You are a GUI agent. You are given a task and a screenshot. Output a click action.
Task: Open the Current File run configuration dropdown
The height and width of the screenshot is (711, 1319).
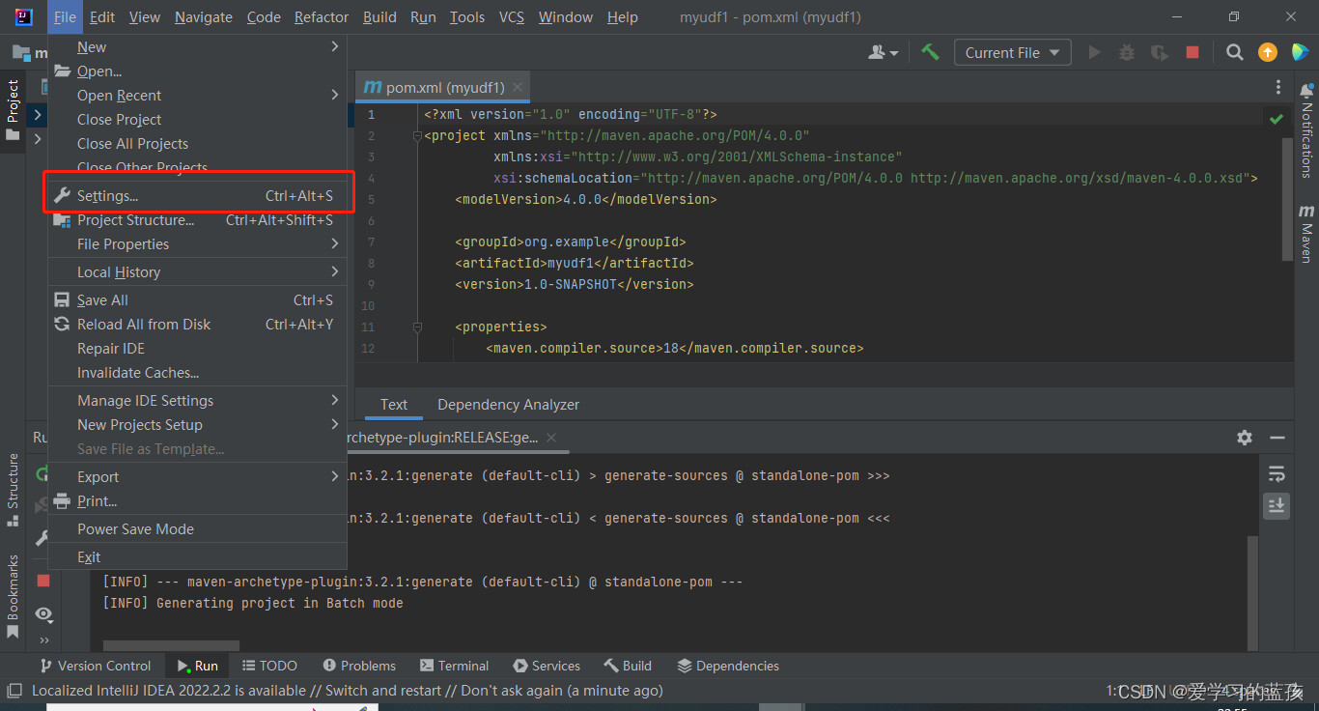click(1012, 52)
